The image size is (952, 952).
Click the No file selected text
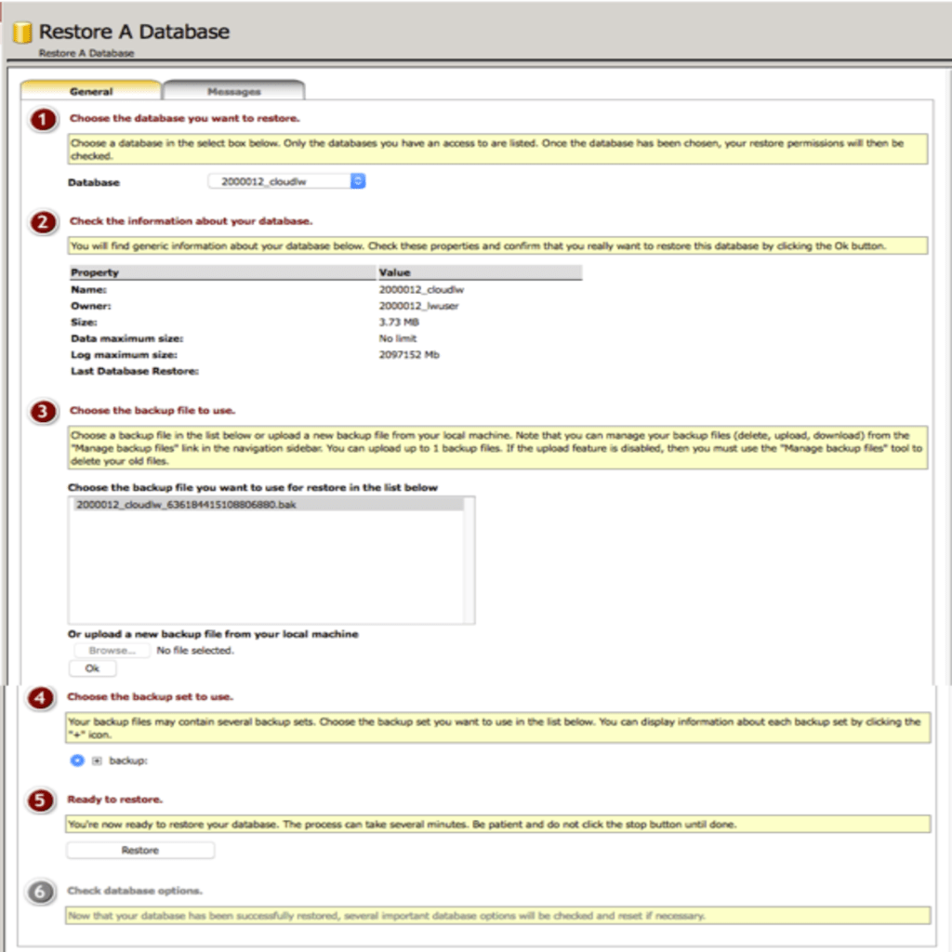[x=195, y=650]
